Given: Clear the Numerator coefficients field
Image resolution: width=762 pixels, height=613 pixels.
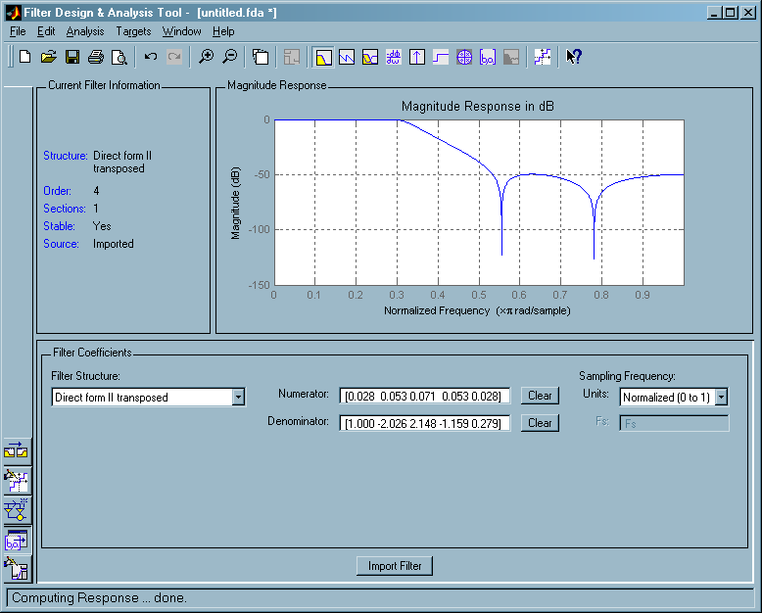Looking at the screenshot, I should coord(539,396).
